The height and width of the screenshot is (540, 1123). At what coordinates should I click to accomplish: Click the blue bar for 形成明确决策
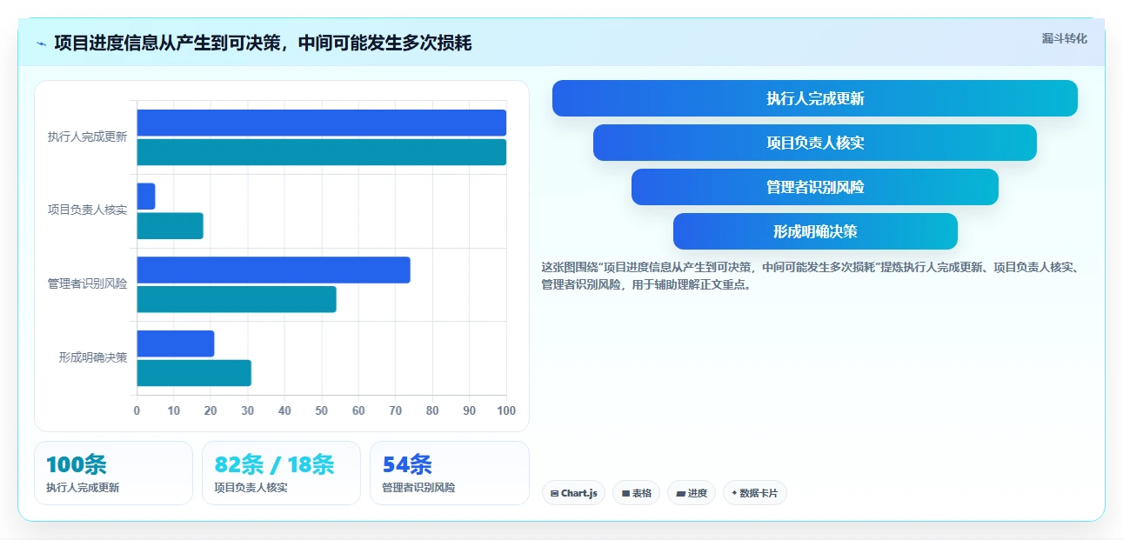coord(175,343)
